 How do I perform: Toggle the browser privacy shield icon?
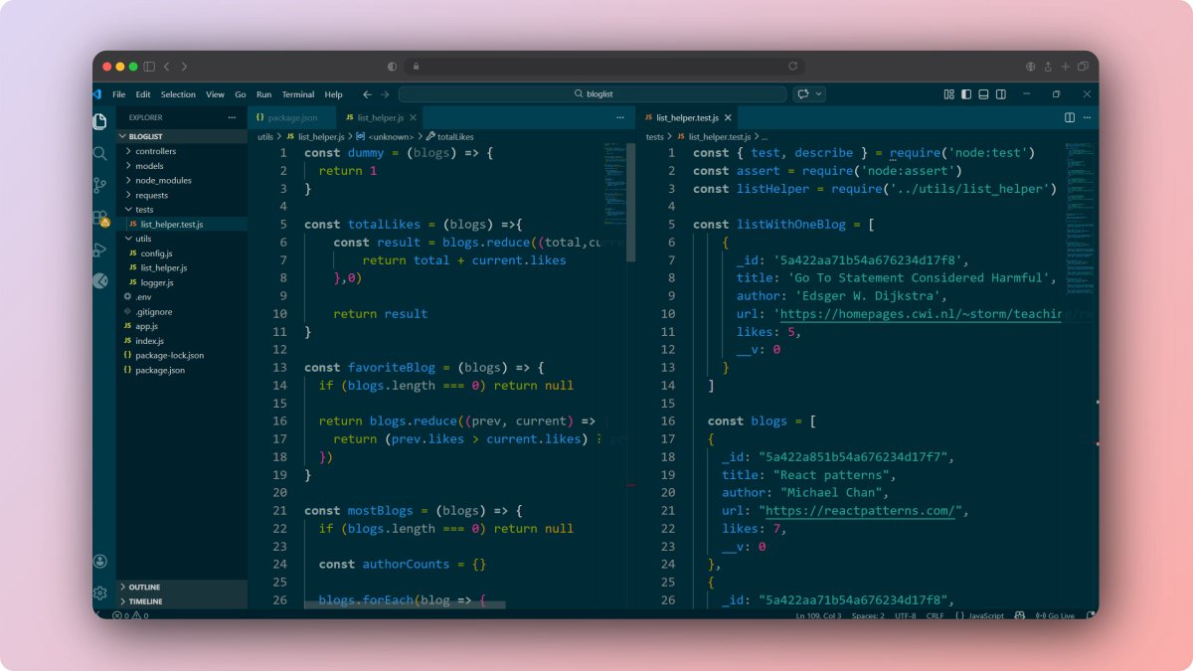(x=392, y=67)
